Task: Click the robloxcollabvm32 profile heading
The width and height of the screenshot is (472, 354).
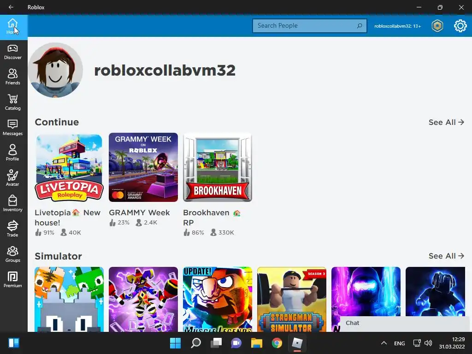Action: click(x=165, y=70)
